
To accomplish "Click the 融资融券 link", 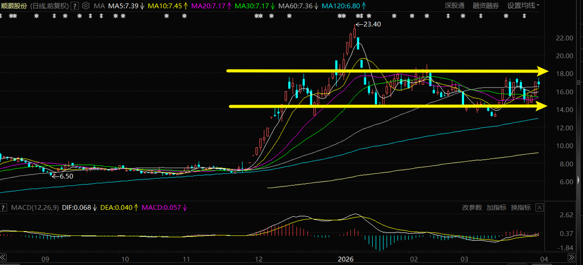I will [x=486, y=6].
